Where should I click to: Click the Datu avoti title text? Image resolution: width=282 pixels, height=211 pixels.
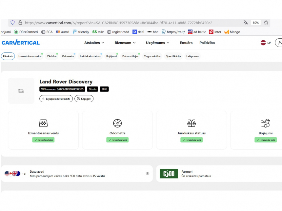tap(37, 172)
